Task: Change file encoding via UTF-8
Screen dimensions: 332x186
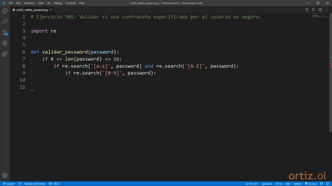Action: click(279, 184)
